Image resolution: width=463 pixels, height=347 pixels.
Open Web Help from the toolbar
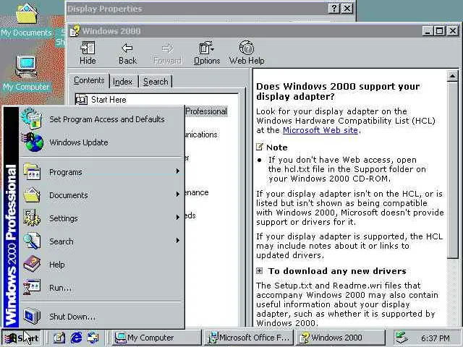click(247, 53)
